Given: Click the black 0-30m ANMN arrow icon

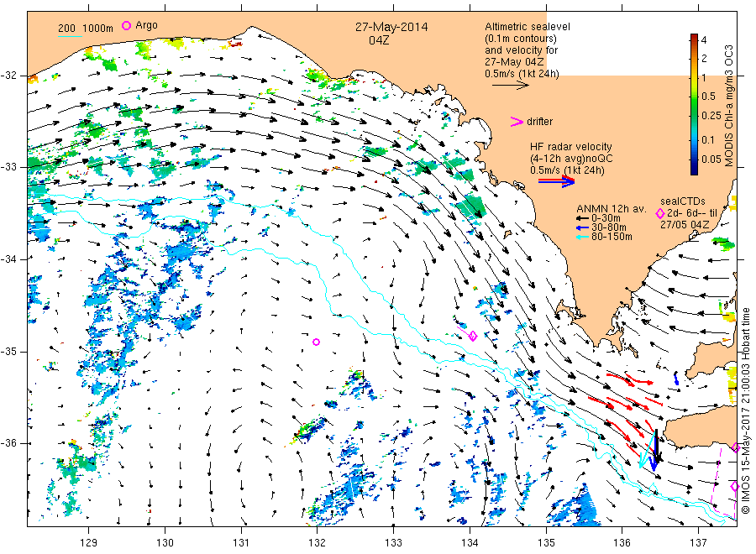Looking at the screenshot, I should point(583,218).
